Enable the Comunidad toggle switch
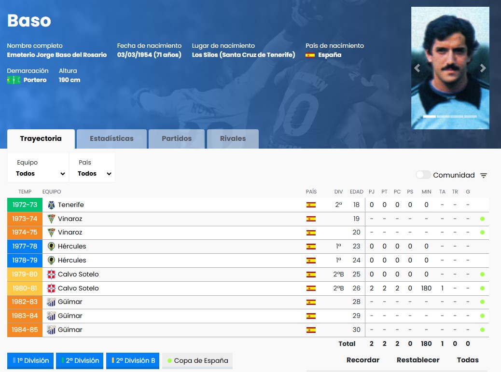Screen dimensions: 501x372 423,175
